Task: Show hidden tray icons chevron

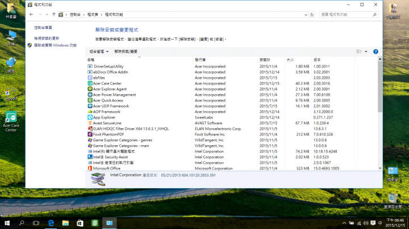Action: click(344, 223)
